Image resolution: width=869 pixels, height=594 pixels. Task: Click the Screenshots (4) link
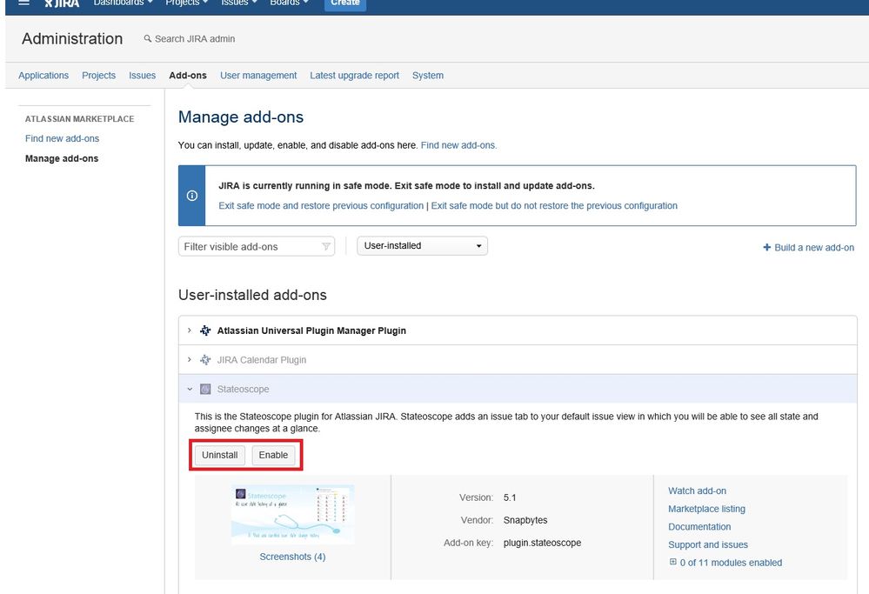pyautogui.click(x=292, y=557)
